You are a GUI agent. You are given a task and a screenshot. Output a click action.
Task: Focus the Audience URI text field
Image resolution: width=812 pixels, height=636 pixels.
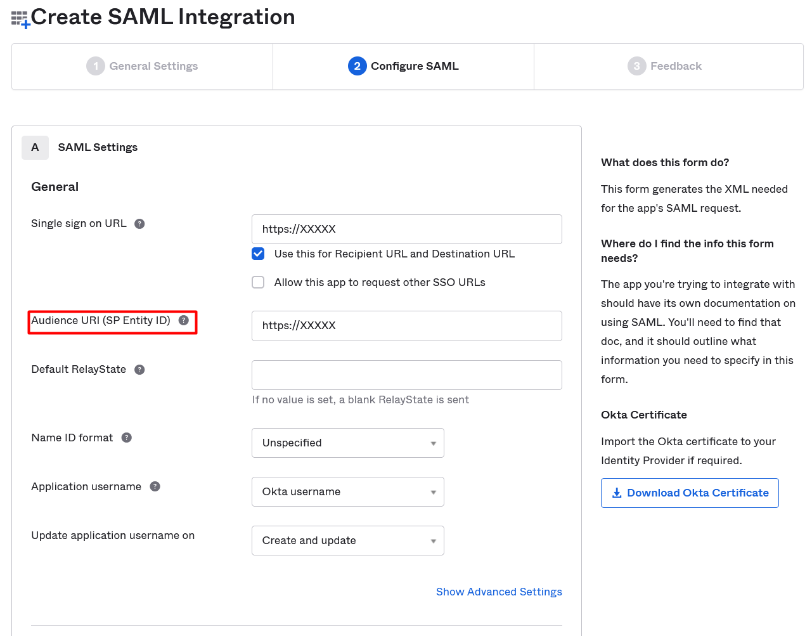click(406, 325)
